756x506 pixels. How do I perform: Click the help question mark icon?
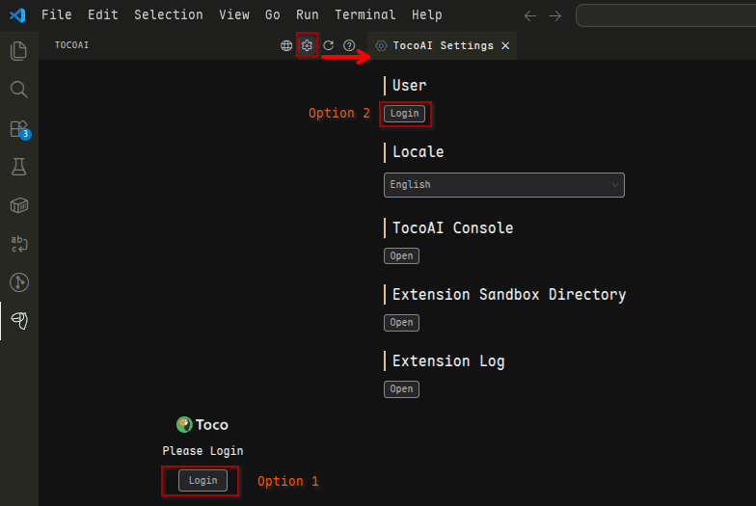point(349,45)
